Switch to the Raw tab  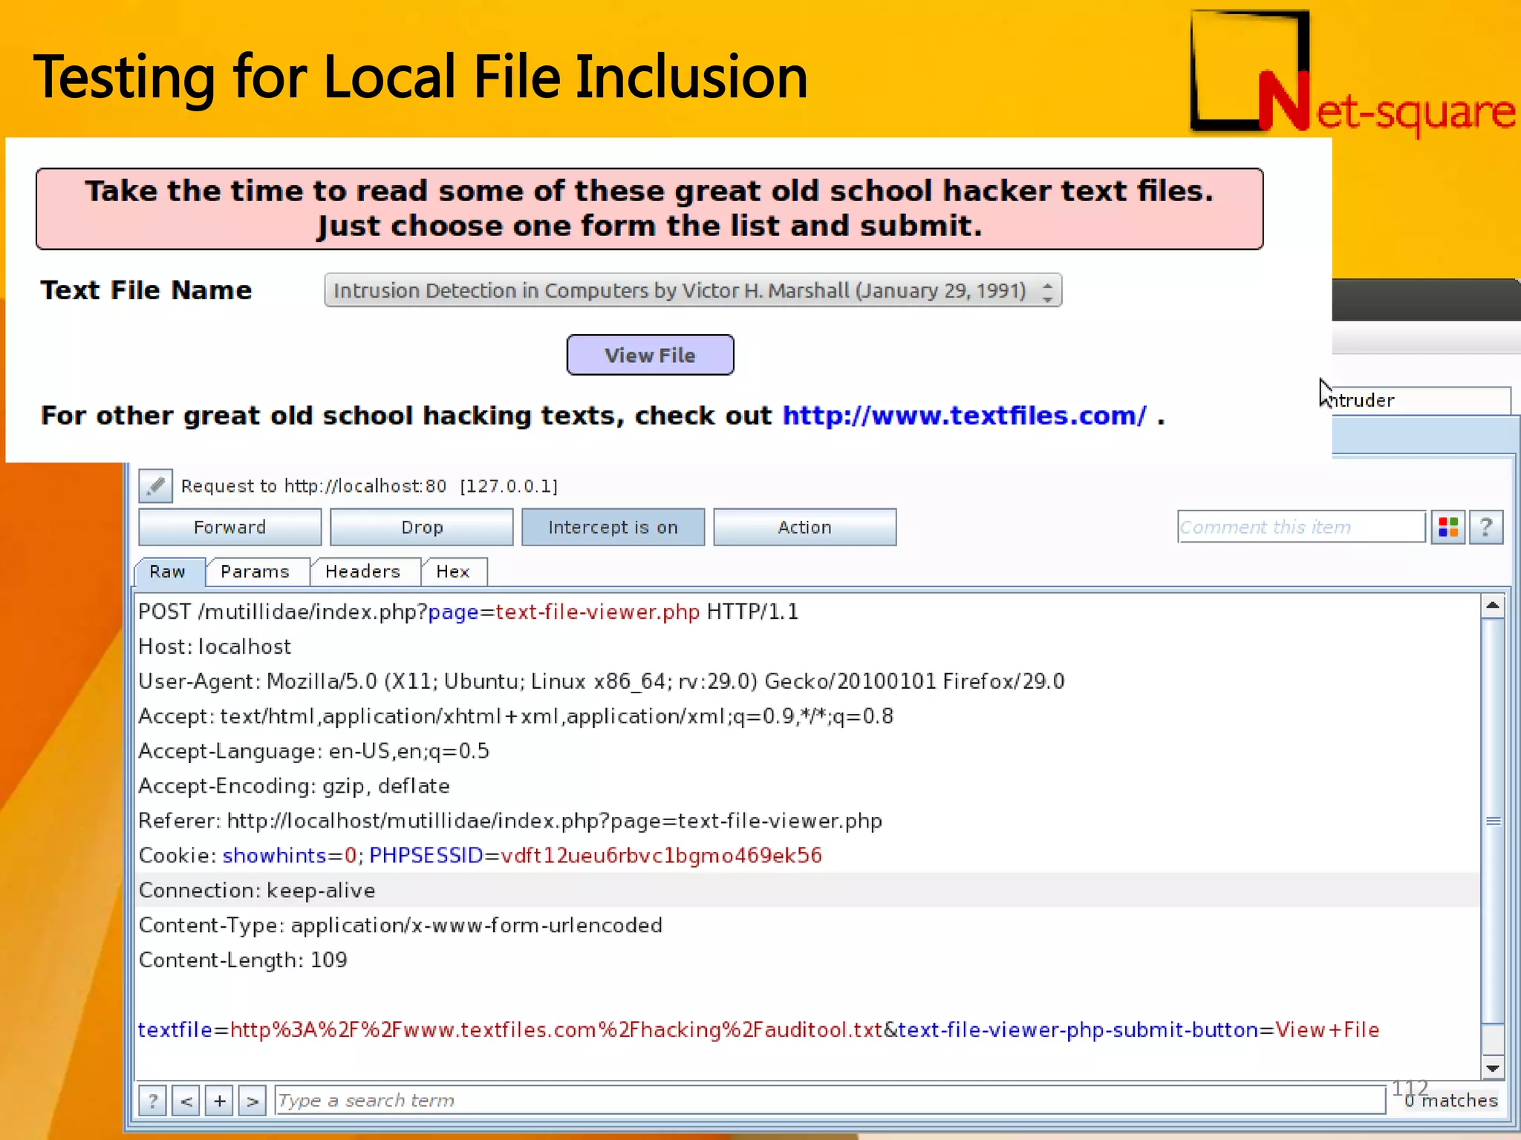(x=169, y=571)
